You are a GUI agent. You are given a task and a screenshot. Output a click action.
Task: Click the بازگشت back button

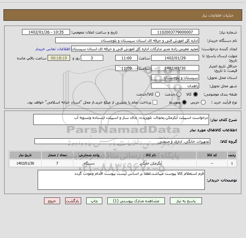click(73, 201)
